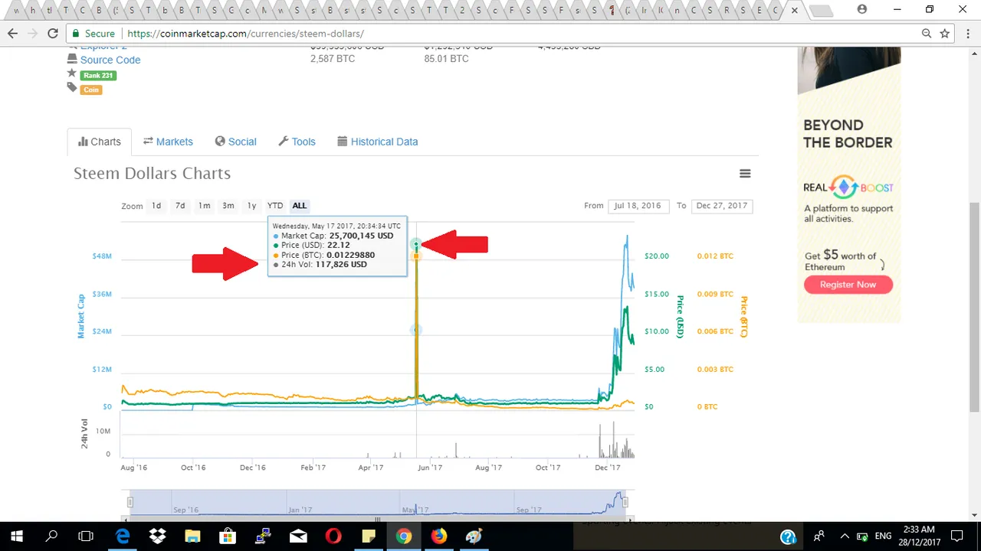Click the browser forward arrow
Image resolution: width=981 pixels, height=551 pixels.
pyautogui.click(x=33, y=34)
